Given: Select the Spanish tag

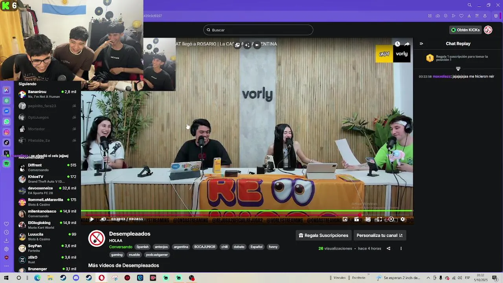Looking at the screenshot, I should tap(142, 247).
